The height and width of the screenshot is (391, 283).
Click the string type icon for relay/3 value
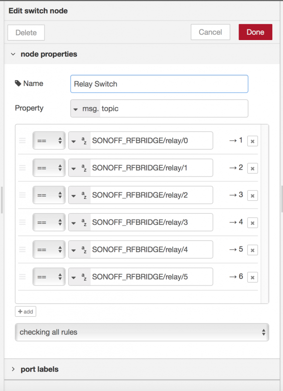coord(84,222)
